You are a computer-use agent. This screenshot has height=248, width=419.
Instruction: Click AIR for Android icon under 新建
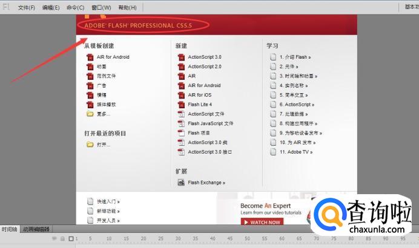(x=181, y=86)
